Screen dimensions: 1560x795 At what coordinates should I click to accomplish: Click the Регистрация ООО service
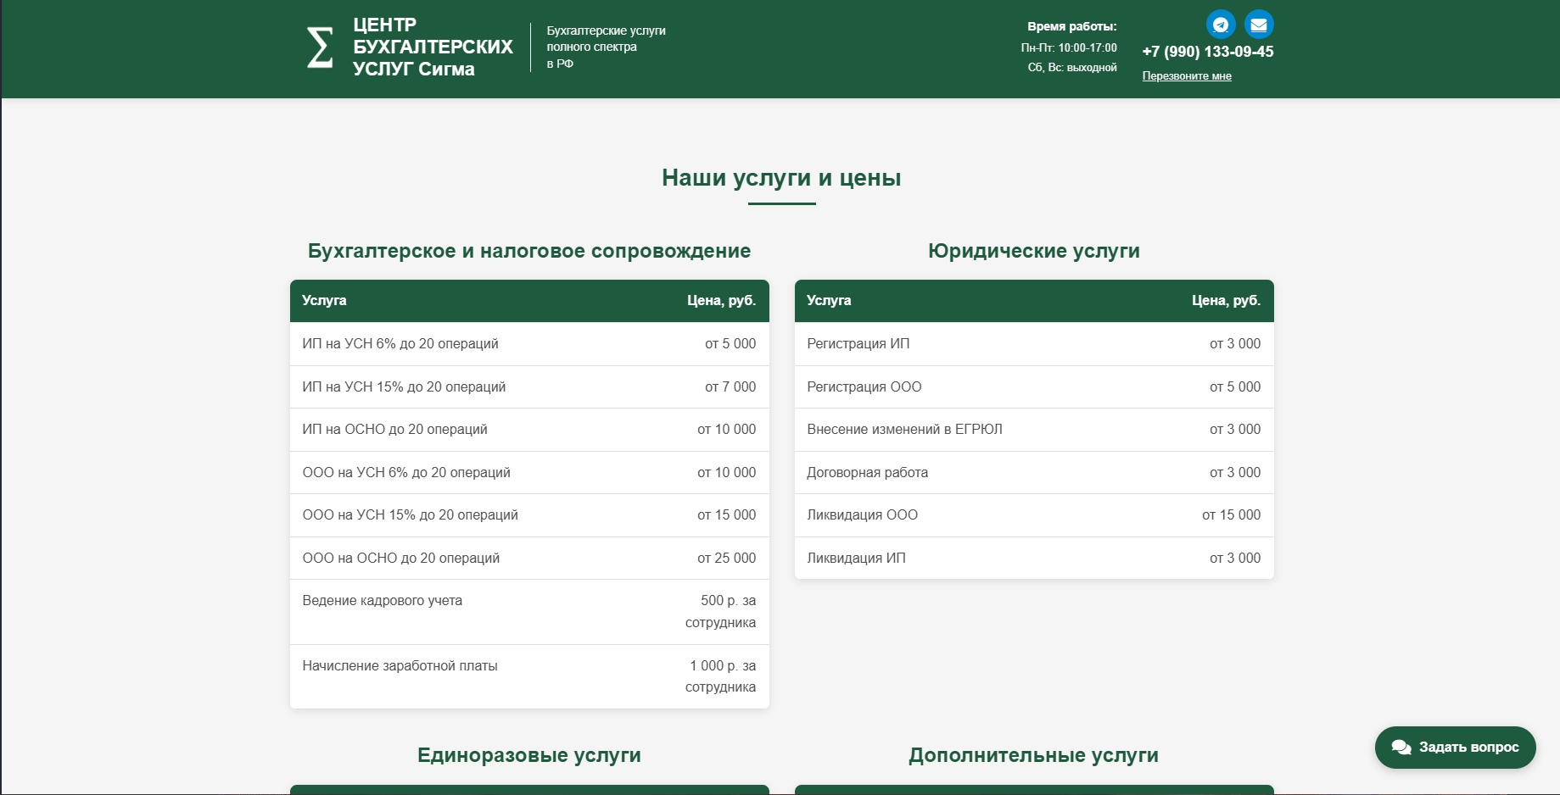click(864, 387)
